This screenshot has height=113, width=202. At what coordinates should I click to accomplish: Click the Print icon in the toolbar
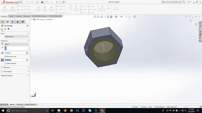pos(42,2)
